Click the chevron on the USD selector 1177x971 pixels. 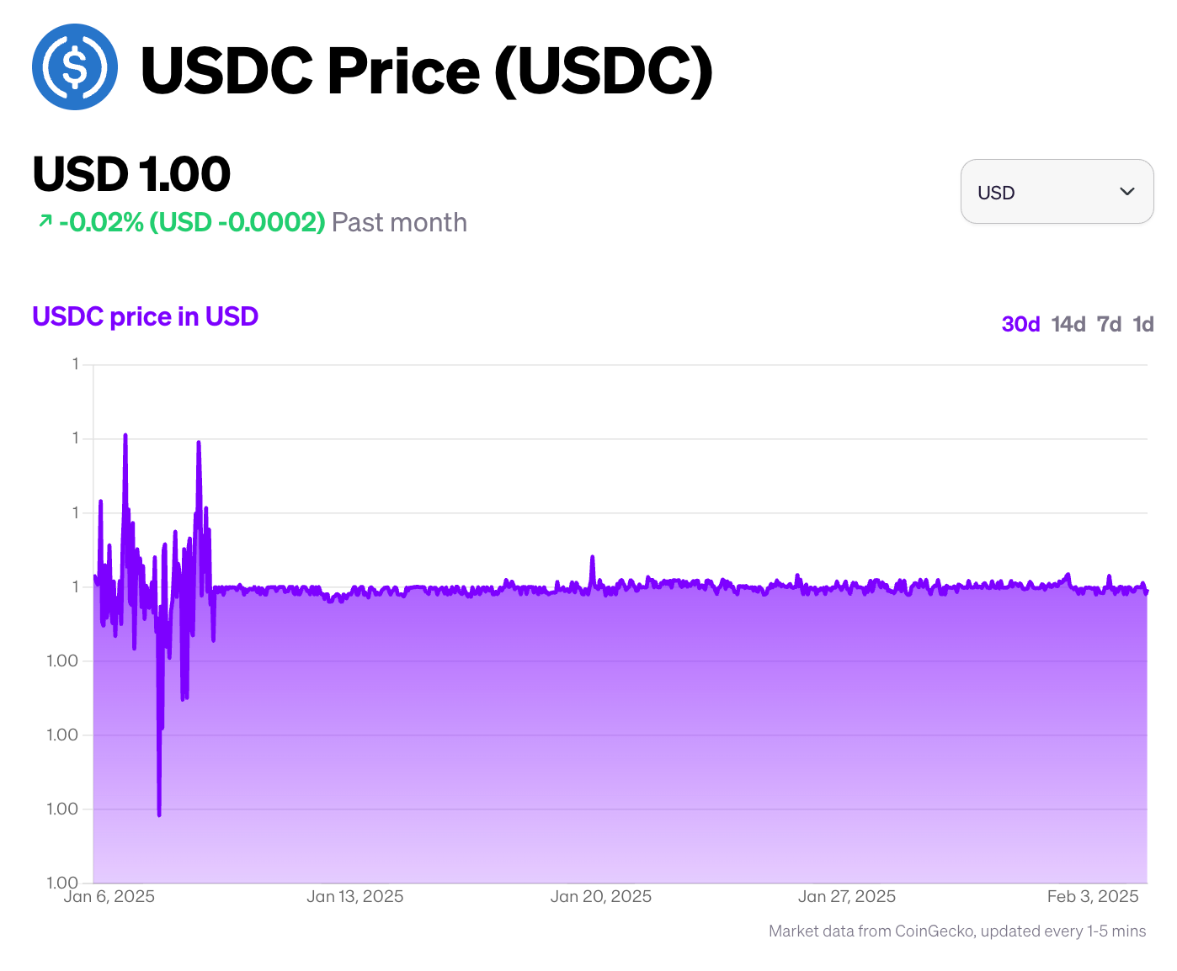point(1126,192)
